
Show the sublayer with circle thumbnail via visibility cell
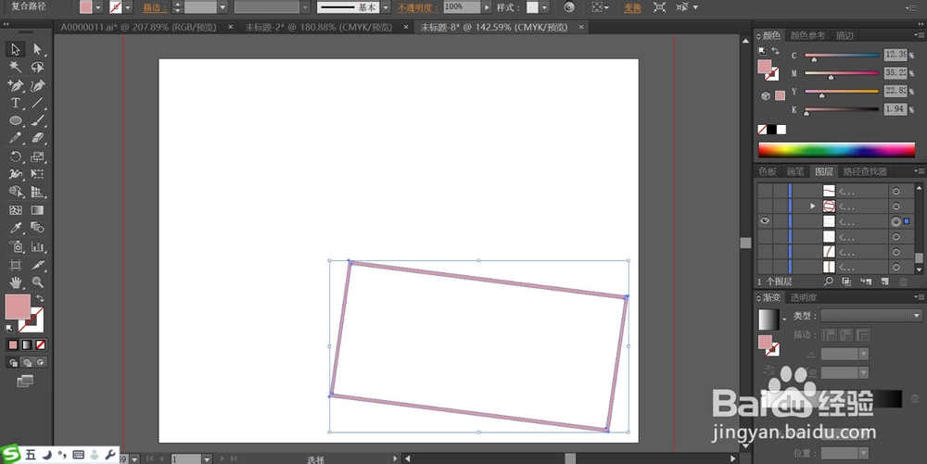pos(765,206)
